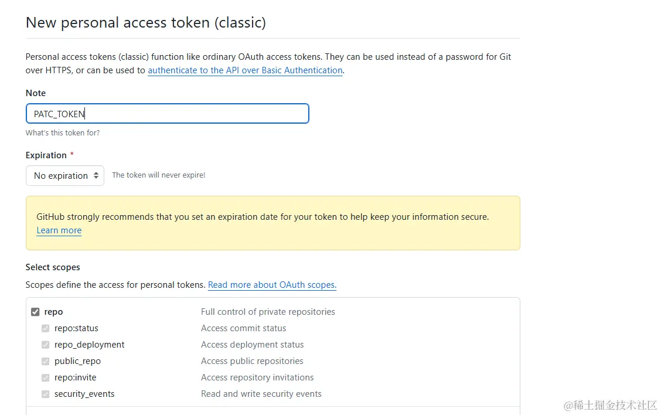Screen dimensions: 661x415
Task: Uncheck the repo scope checkbox
Action: [x=35, y=312]
